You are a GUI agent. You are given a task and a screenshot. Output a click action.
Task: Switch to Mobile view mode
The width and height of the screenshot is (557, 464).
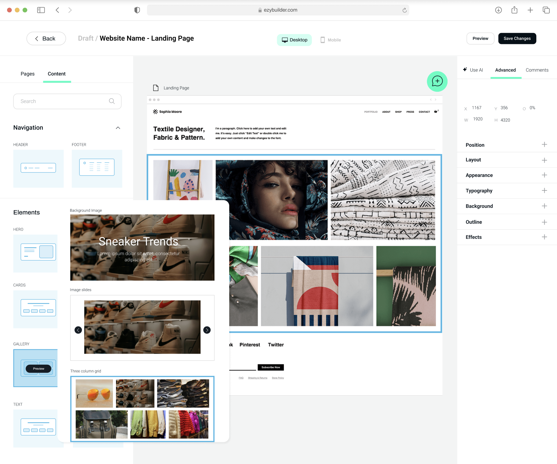click(330, 40)
